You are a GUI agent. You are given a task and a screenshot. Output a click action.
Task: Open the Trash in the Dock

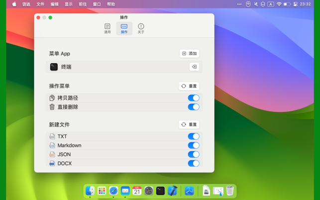pos(230,191)
